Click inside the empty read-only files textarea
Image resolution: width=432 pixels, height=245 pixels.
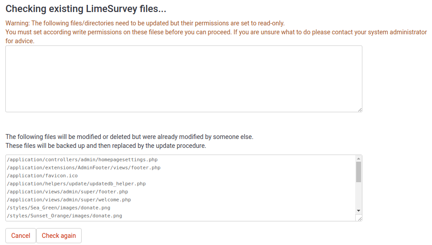pyautogui.click(x=183, y=79)
